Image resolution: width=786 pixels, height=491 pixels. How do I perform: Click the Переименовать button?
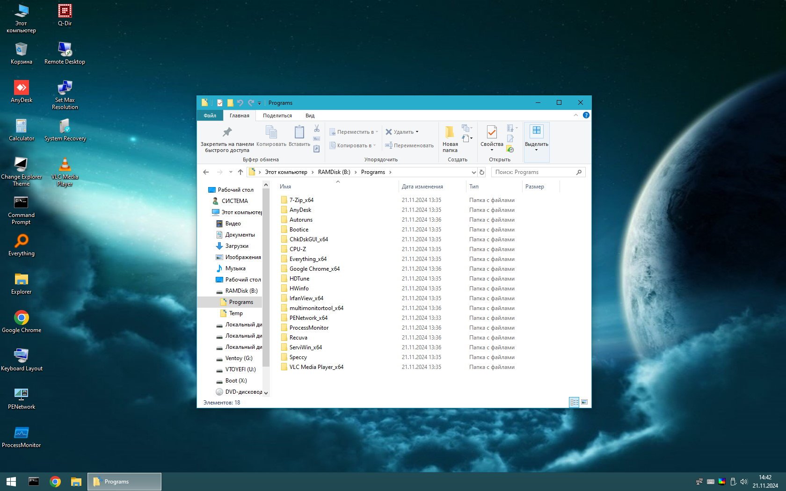coord(409,145)
